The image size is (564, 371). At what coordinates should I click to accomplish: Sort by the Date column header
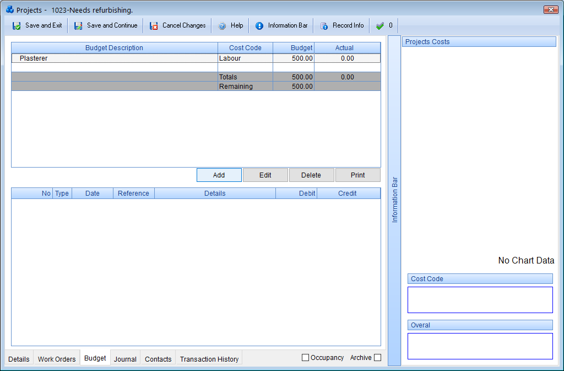(x=93, y=193)
